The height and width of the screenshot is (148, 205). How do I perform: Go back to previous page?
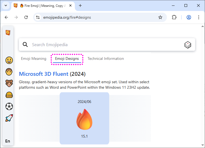click(6, 17)
